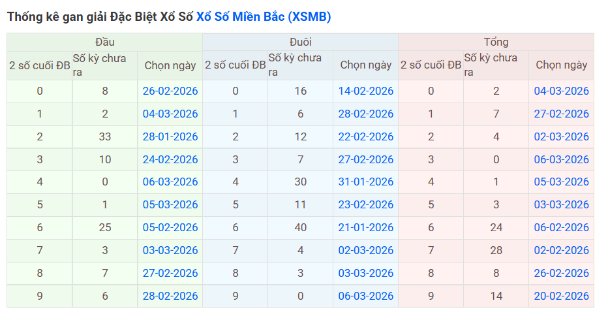
Task: Click date 28-01-2026 in Đầu column
Action: (170, 136)
